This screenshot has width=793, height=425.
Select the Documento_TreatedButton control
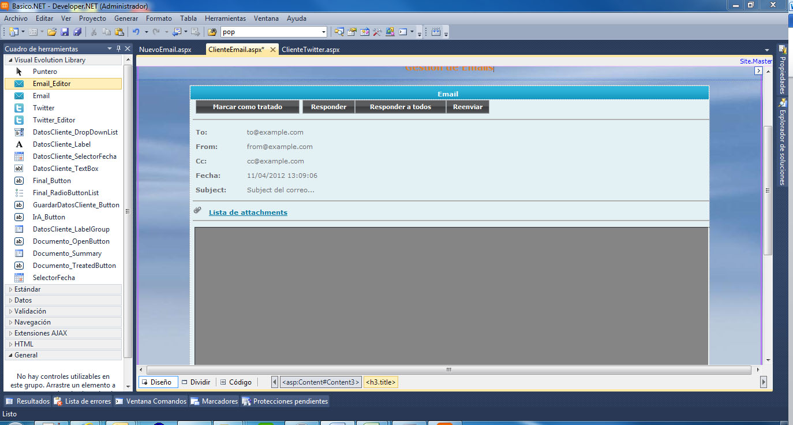click(63, 266)
